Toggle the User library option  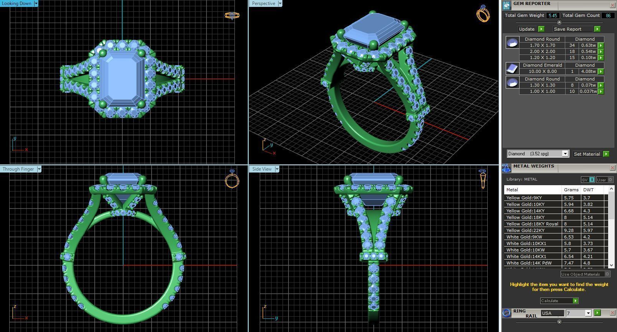(x=605, y=179)
